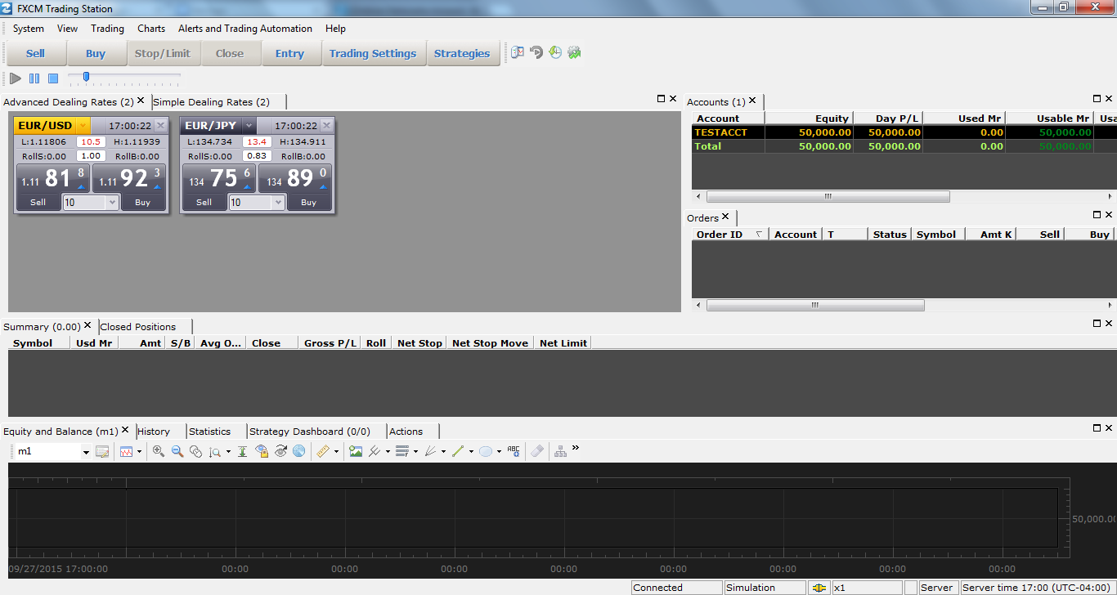Click the eye with arrow icon

click(280, 451)
